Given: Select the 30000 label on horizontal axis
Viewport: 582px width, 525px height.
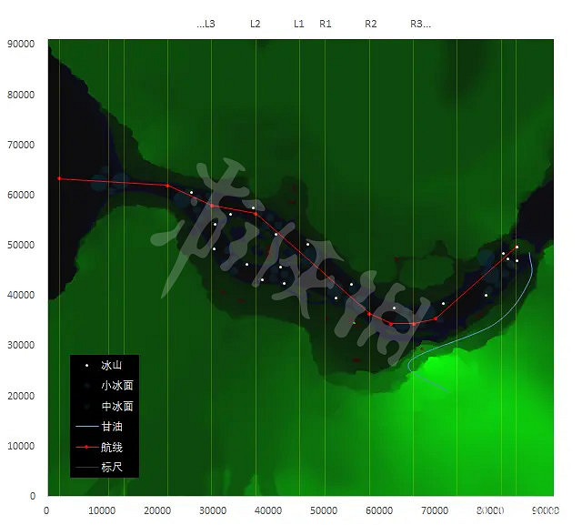Looking at the screenshot, I should [213, 510].
